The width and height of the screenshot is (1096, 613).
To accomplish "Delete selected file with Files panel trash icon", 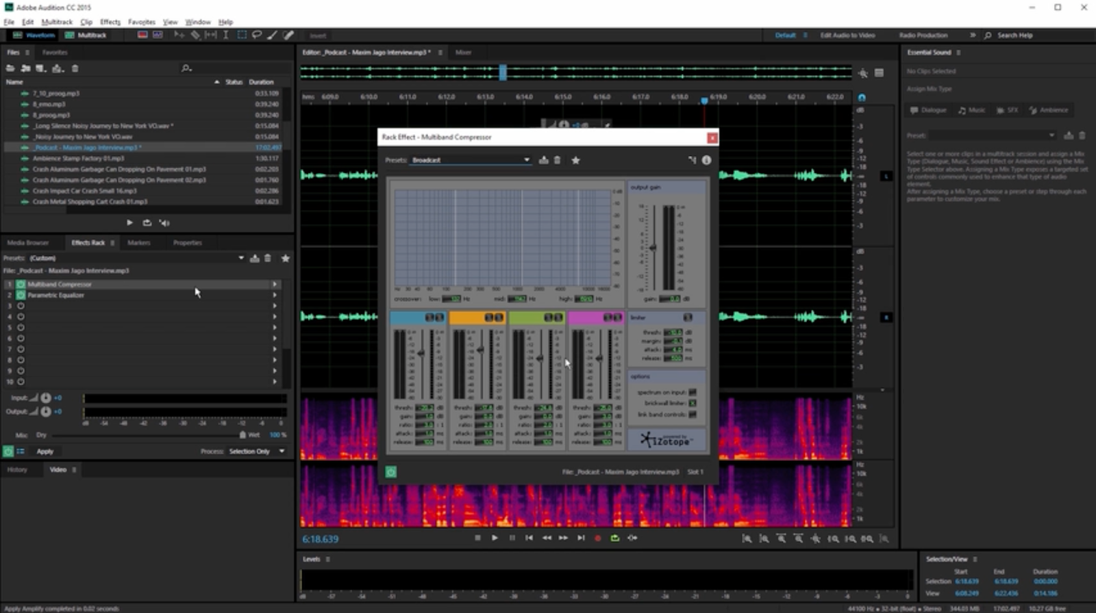I will click(75, 68).
